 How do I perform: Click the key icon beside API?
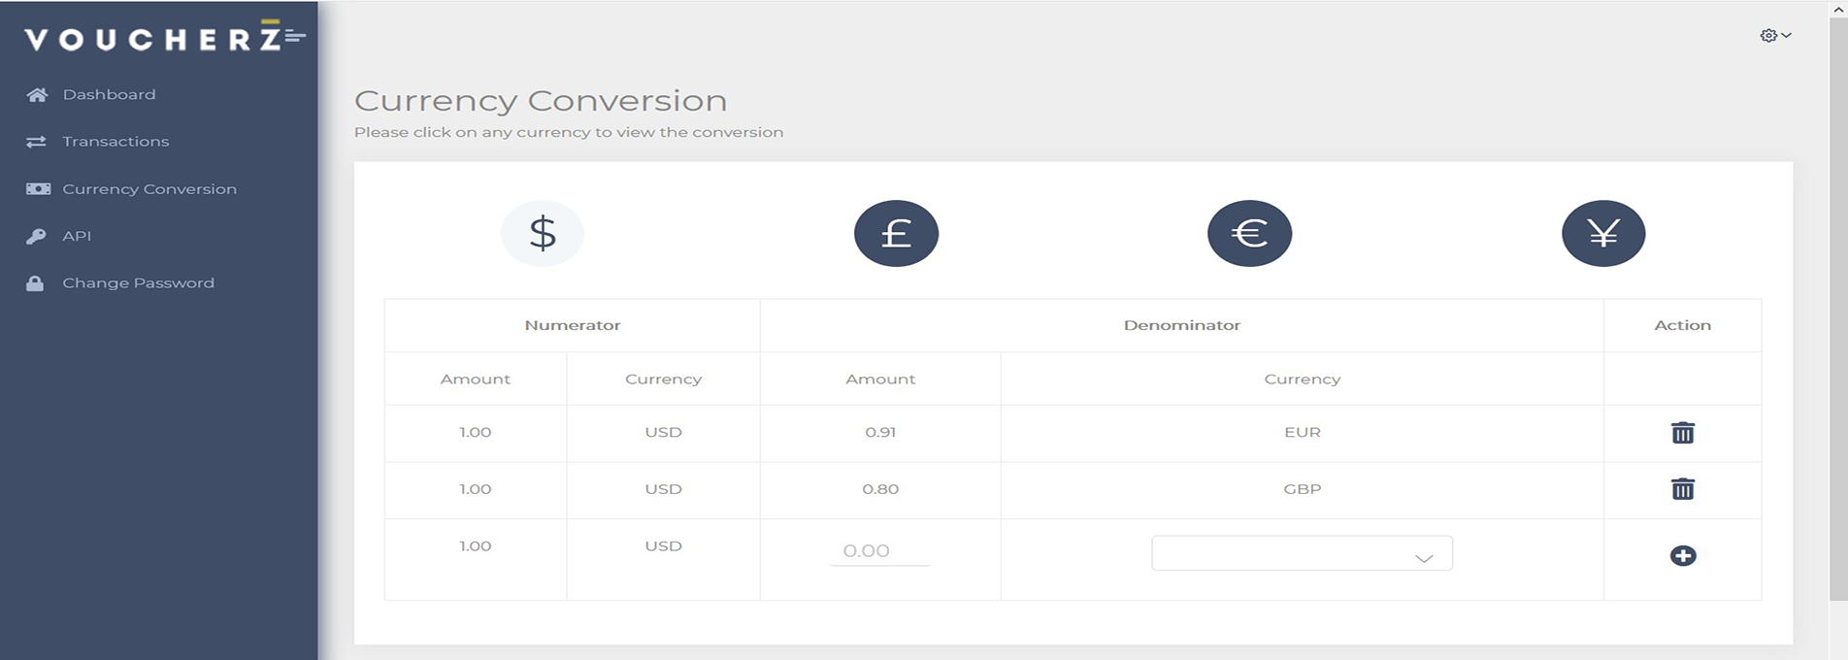point(36,236)
